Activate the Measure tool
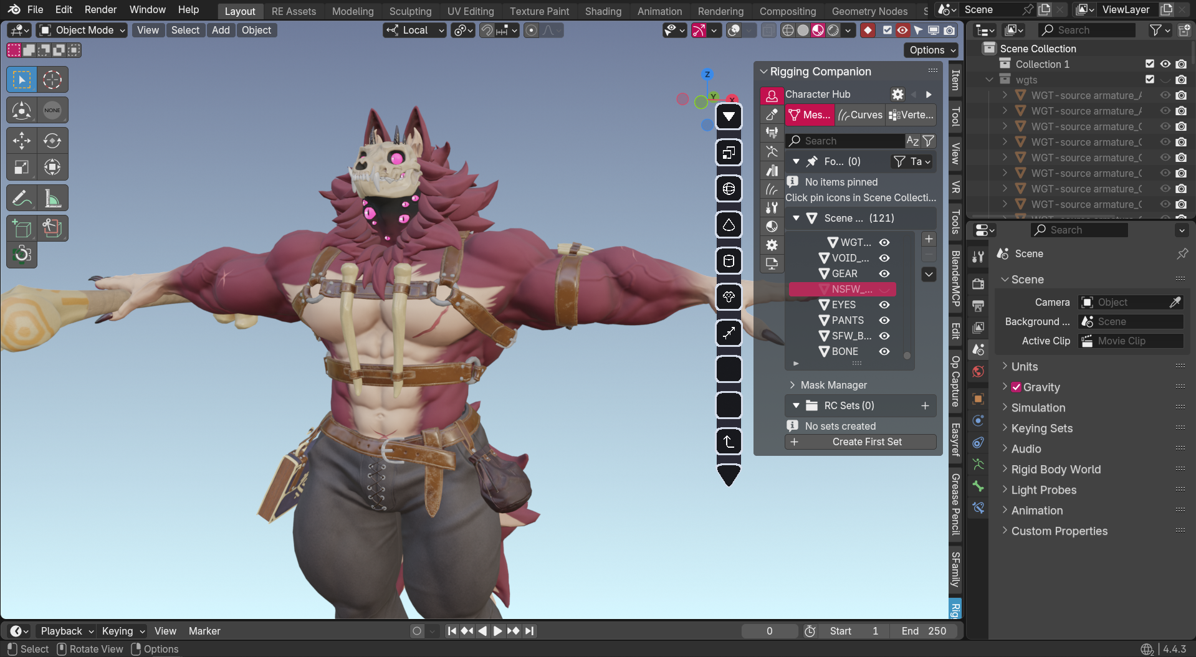This screenshot has width=1196, height=657. coord(52,199)
